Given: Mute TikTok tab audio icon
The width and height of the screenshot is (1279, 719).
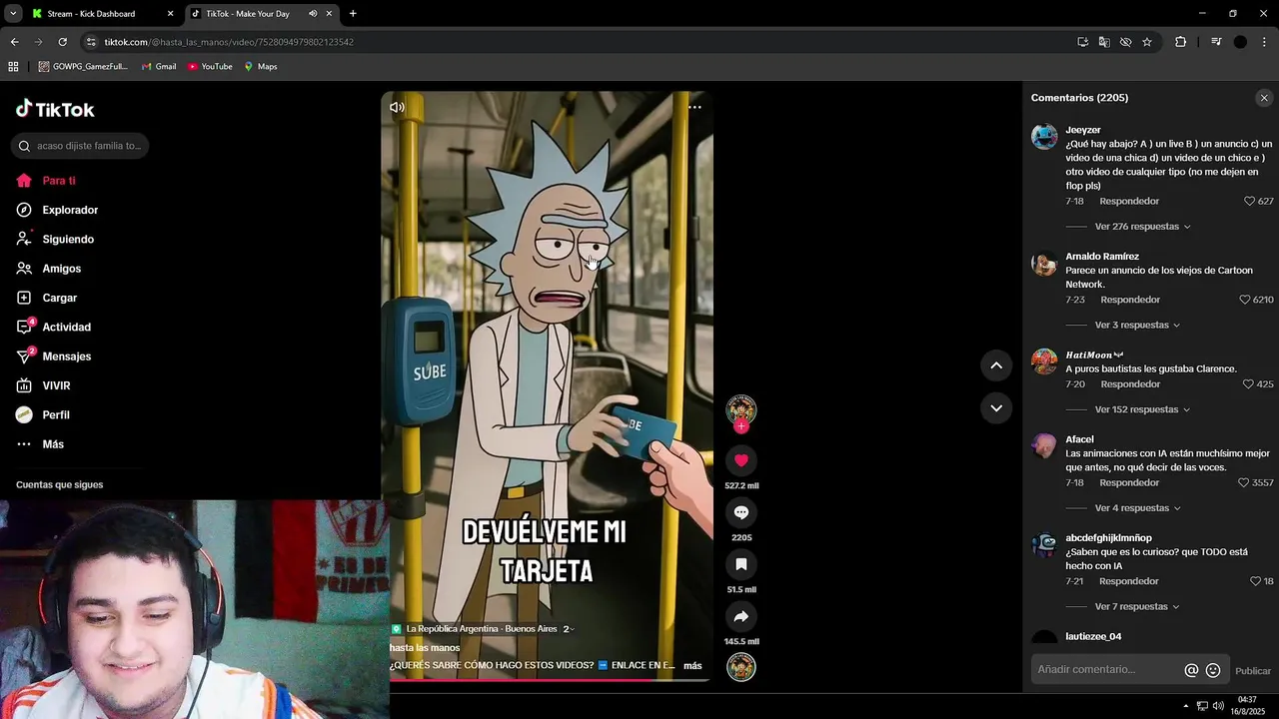Looking at the screenshot, I should (313, 14).
